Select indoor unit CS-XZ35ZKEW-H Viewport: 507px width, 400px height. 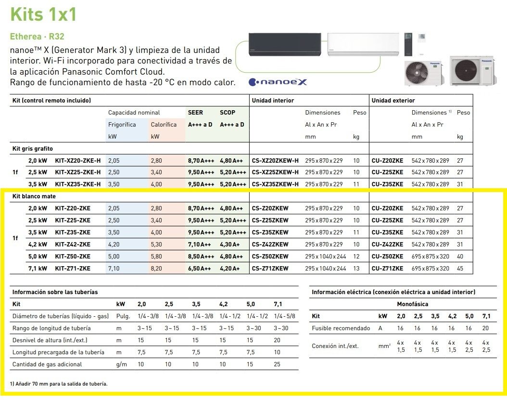click(275, 184)
